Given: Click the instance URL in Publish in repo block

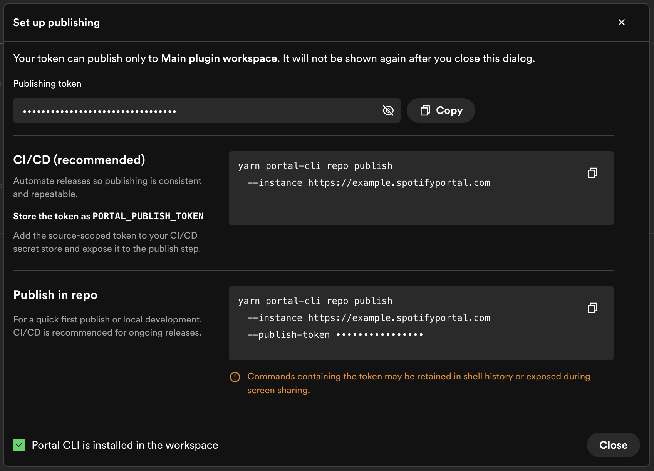Looking at the screenshot, I should tap(399, 318).
